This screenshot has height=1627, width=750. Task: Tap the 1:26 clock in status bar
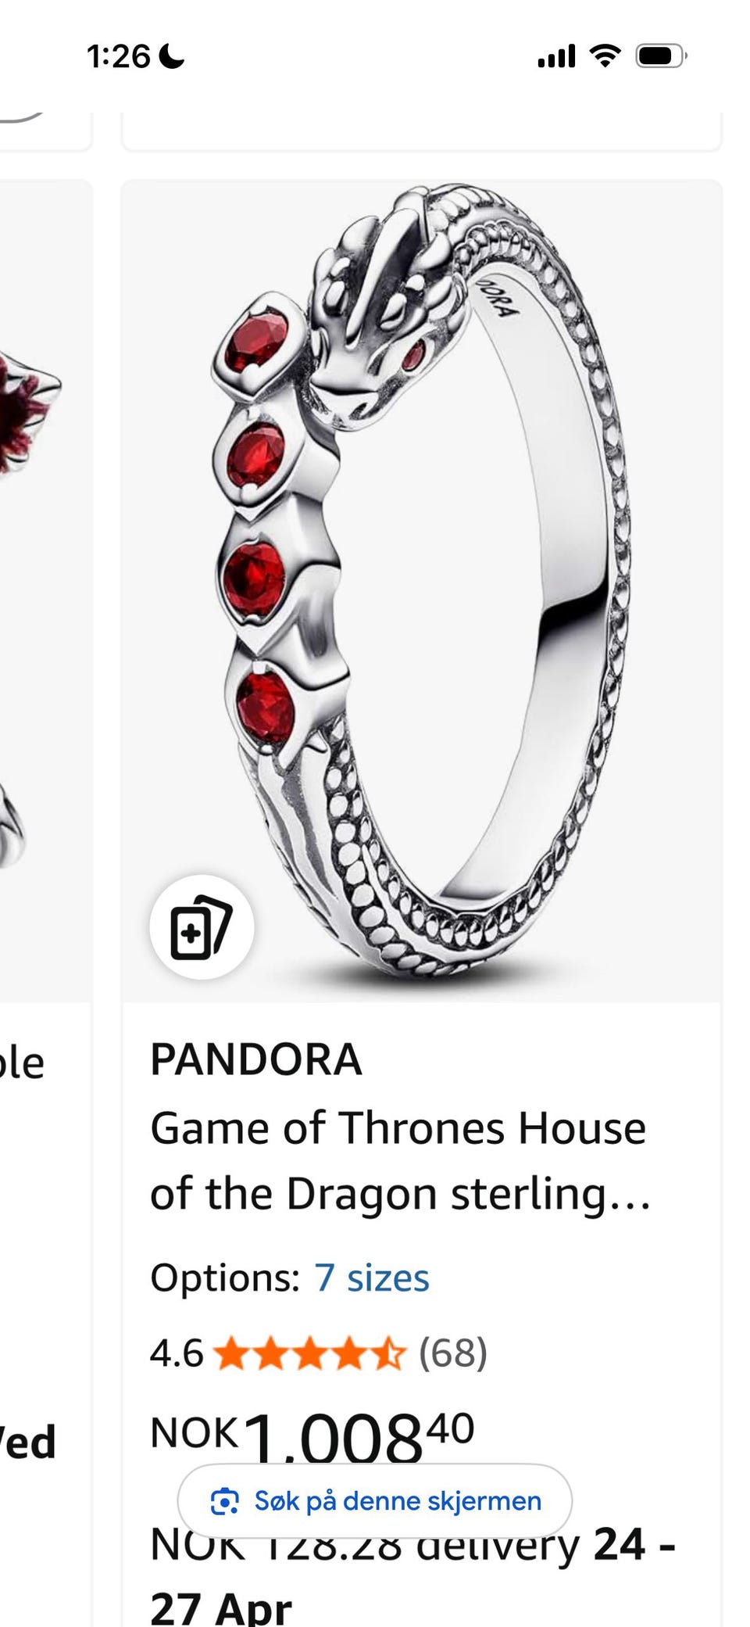pos(119,56)
